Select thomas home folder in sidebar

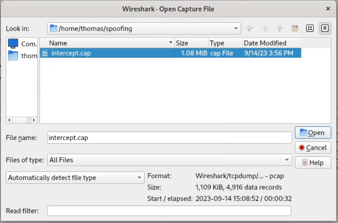(22, 56)
